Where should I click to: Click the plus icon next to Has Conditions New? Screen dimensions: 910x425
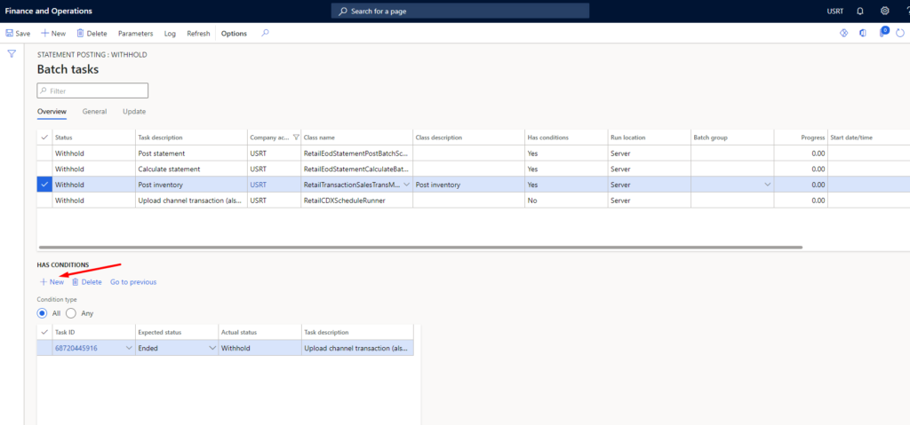coord(43,282)
